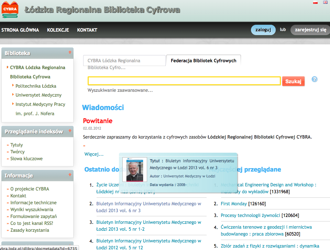
Task: Browse the Twórcy index
Action: coord(18,152)
